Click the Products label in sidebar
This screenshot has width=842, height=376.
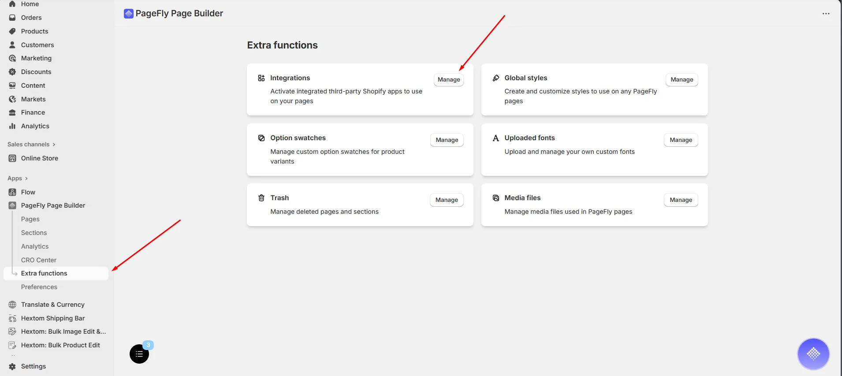pos(35,31)
